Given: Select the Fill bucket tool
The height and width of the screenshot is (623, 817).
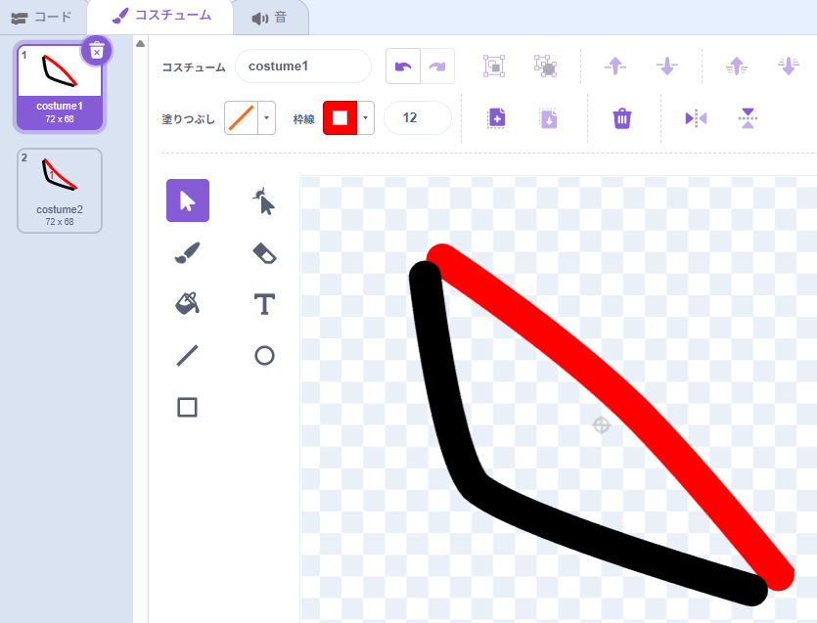Looking at the screenshot, I should click(x=187, y=304).
